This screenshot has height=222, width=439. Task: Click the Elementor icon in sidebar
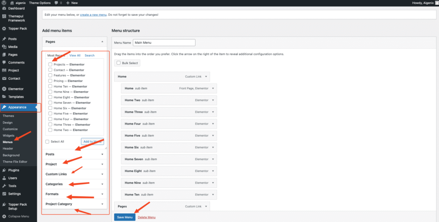4,89
